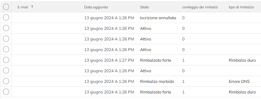
Task: Click the 1:27 PM date cell
Action: [109, 60]
